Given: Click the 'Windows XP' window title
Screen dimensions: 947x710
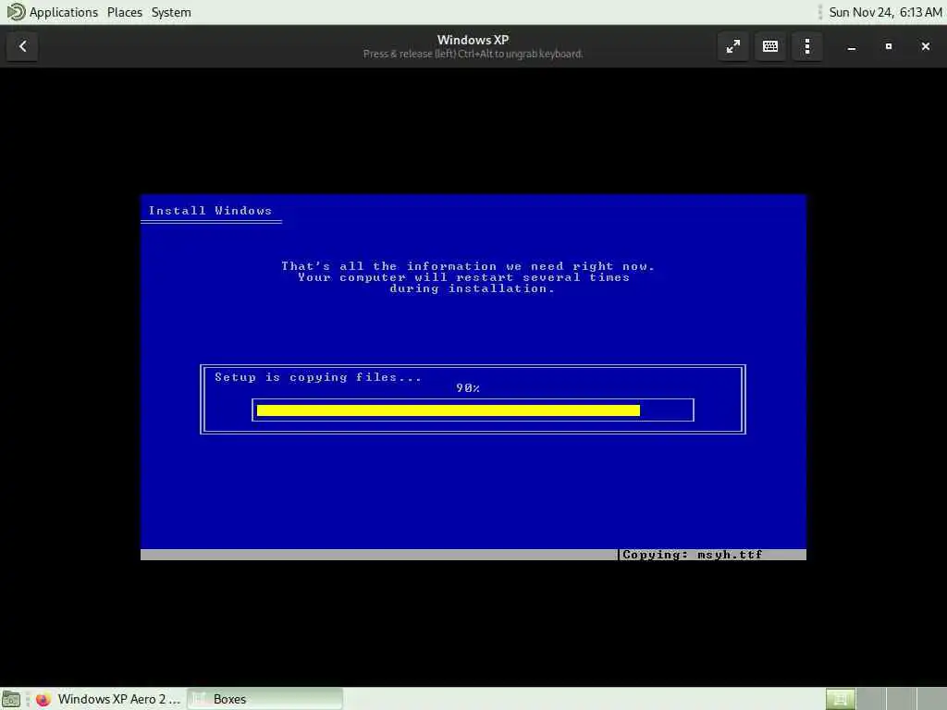Looking at the screenshot, I should [x=473, y=40].
